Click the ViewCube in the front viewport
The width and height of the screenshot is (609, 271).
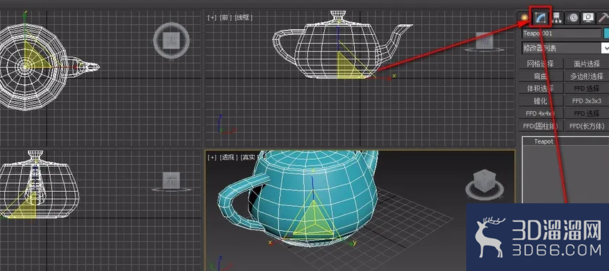tap(485, 41)
